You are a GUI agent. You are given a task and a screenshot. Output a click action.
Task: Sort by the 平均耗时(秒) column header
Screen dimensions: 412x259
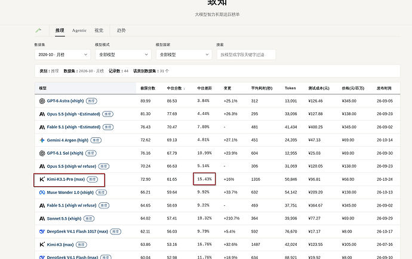click(262, 88)
